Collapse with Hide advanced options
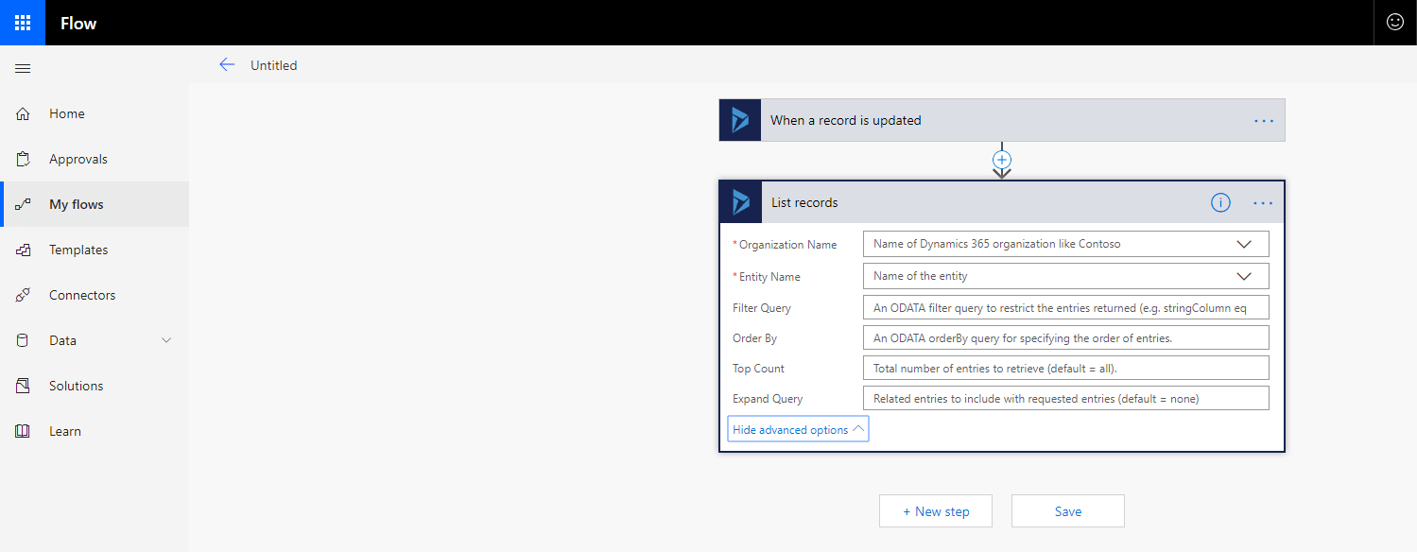The image size is (1417, 552). pyautogui.click(x=798, y=429)
